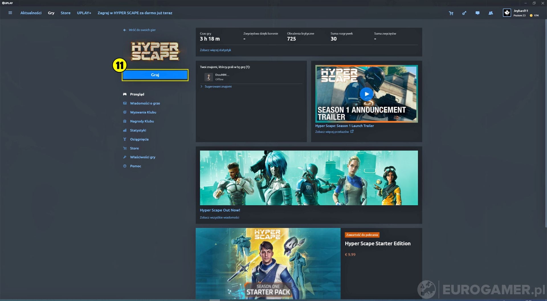Click the Hyper Scape game logo
This screenshot has height=301, width=547.
(x=155, y=52)
